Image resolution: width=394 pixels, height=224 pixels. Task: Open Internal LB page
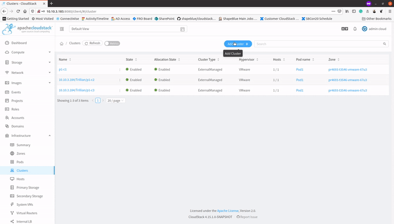pos(27,222)
